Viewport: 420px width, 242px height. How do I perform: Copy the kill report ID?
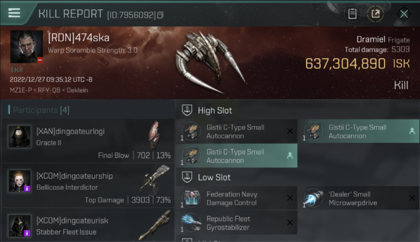160,15
